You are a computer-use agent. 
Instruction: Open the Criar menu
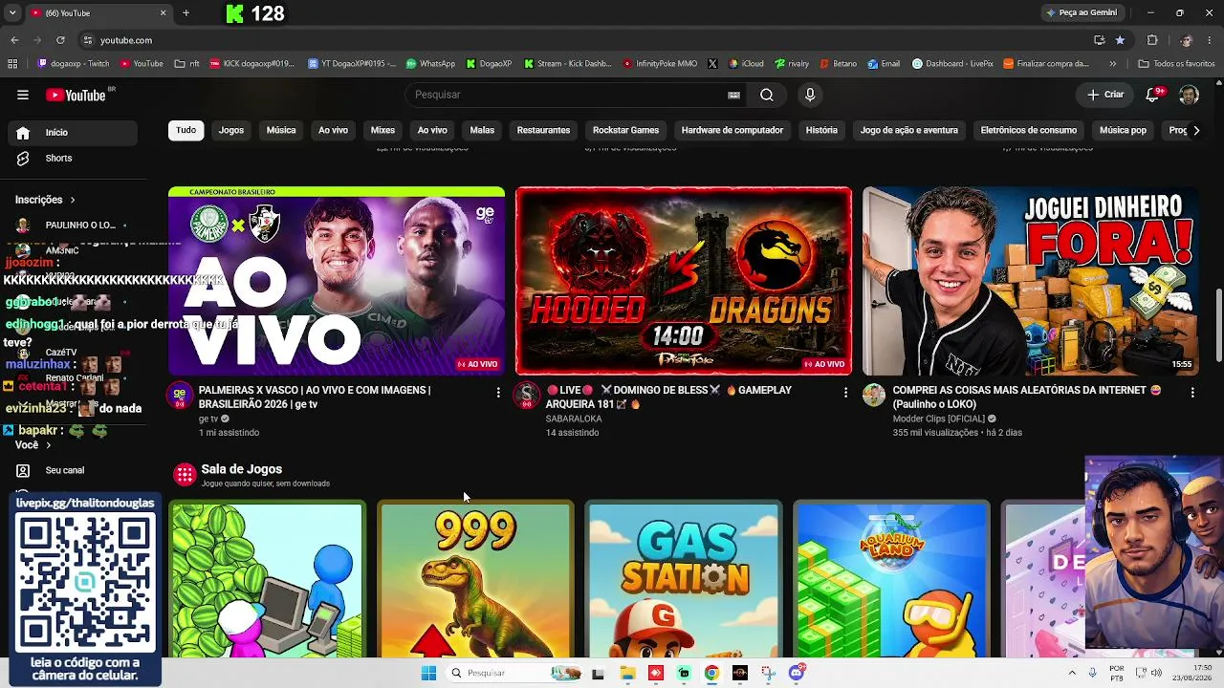click(1105, 95)
